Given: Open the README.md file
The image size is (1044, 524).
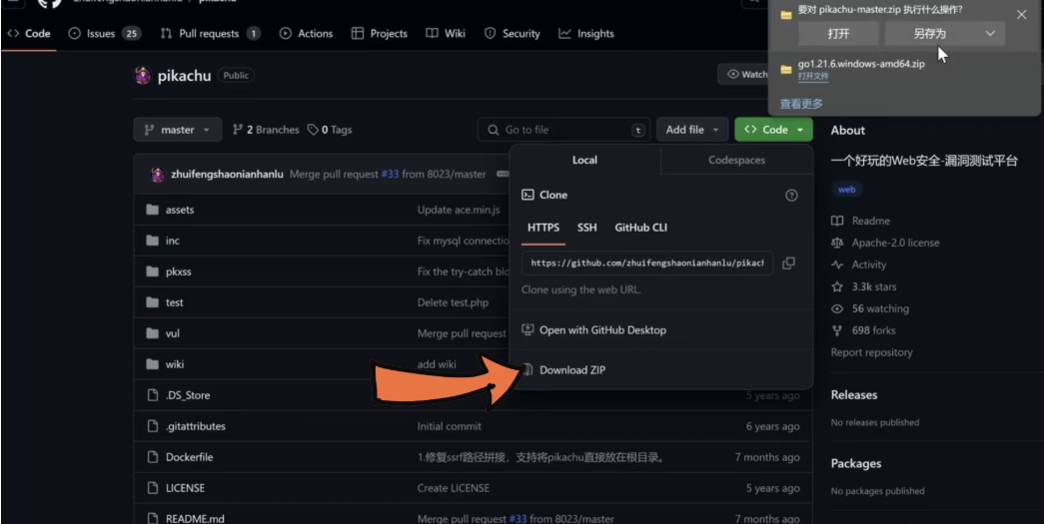Looking at the screenshot, I should pyautogui.click(x=195, y=519).
